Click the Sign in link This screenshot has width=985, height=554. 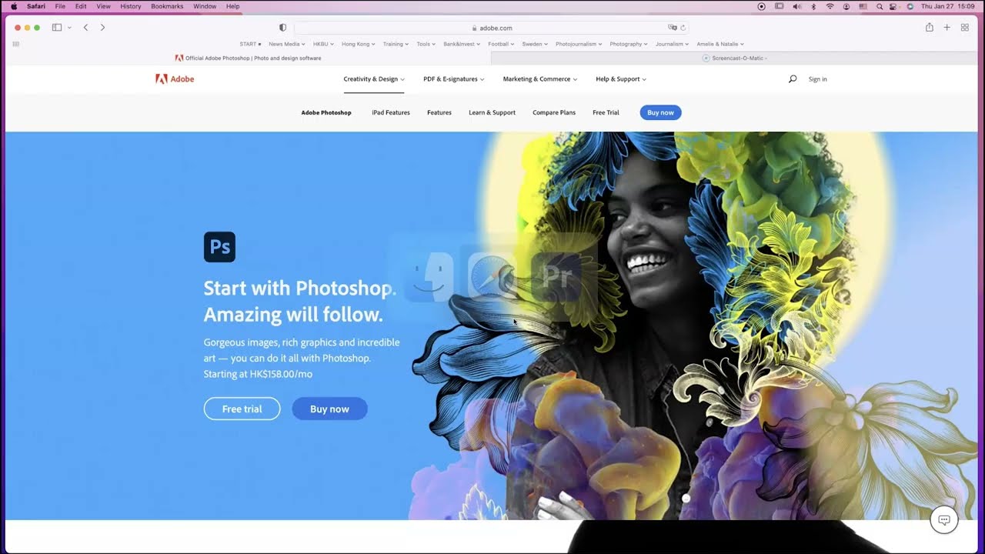pos(817,78)
